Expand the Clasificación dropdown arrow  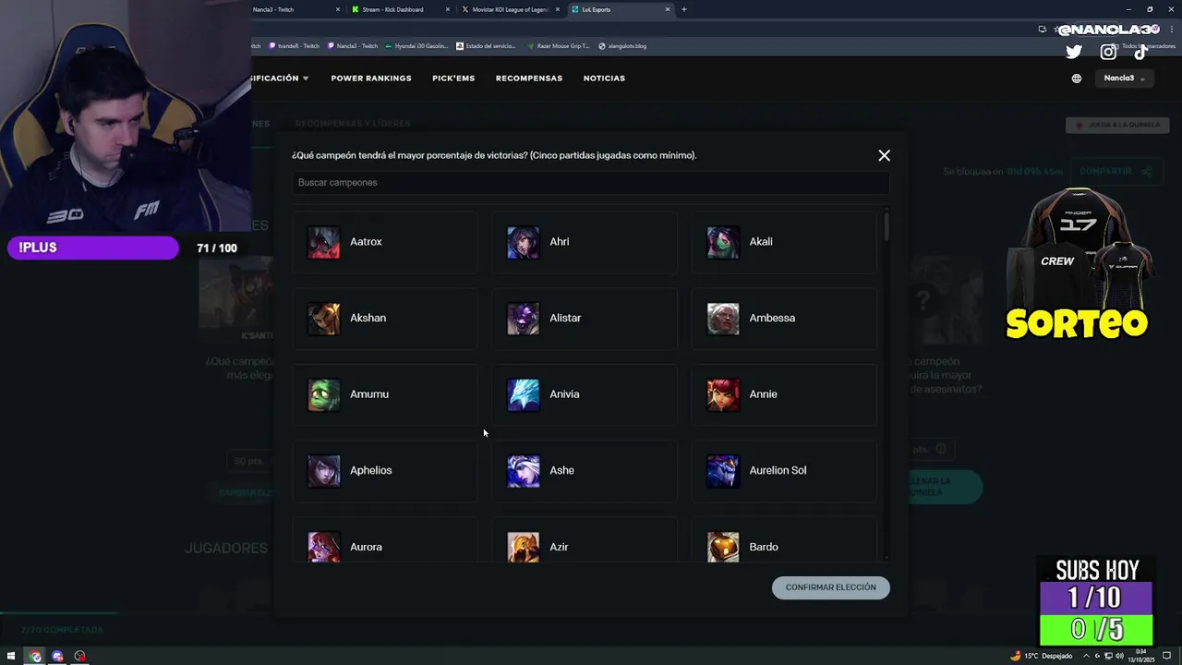pos(306,79)
